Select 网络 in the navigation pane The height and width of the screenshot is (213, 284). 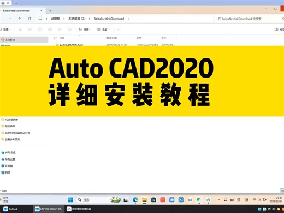pyautogui.click(x=5, y=173)
